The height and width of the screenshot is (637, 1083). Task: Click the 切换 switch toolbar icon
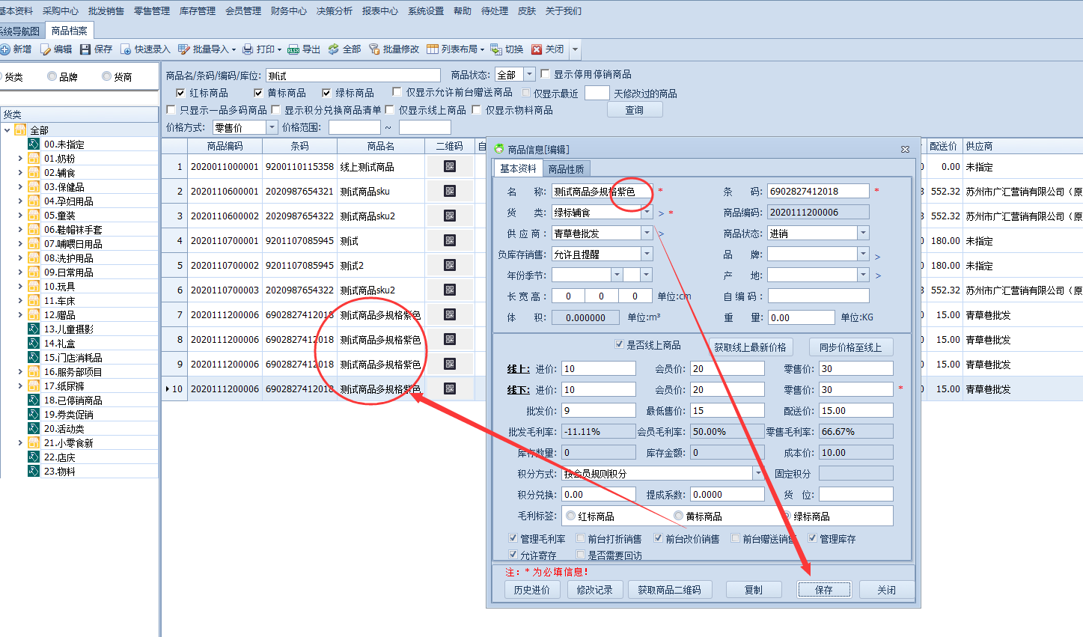(x=496, y=49)
